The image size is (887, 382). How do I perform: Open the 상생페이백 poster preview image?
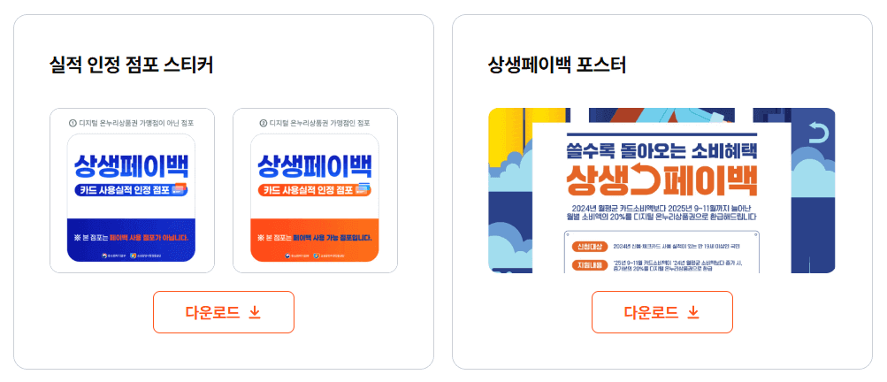(661, 190)
